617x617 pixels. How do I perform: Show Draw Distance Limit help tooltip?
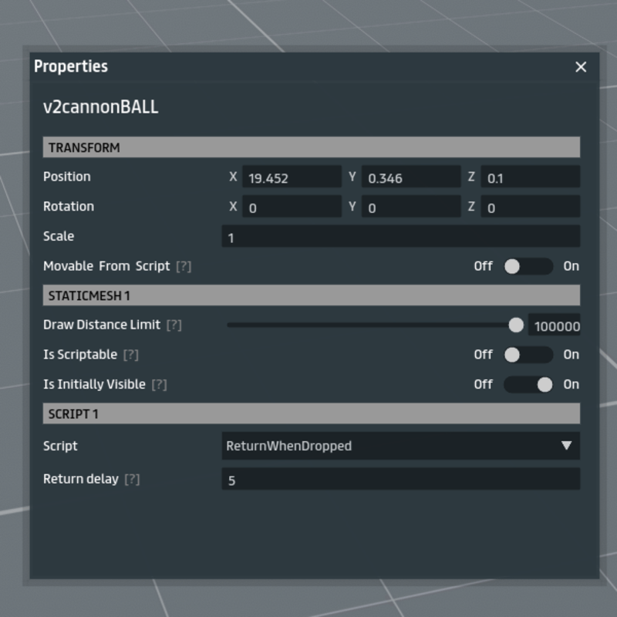174,325
